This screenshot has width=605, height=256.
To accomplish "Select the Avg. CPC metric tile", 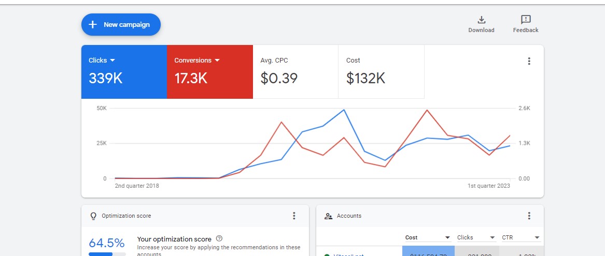I will click(x=296, y=72).
